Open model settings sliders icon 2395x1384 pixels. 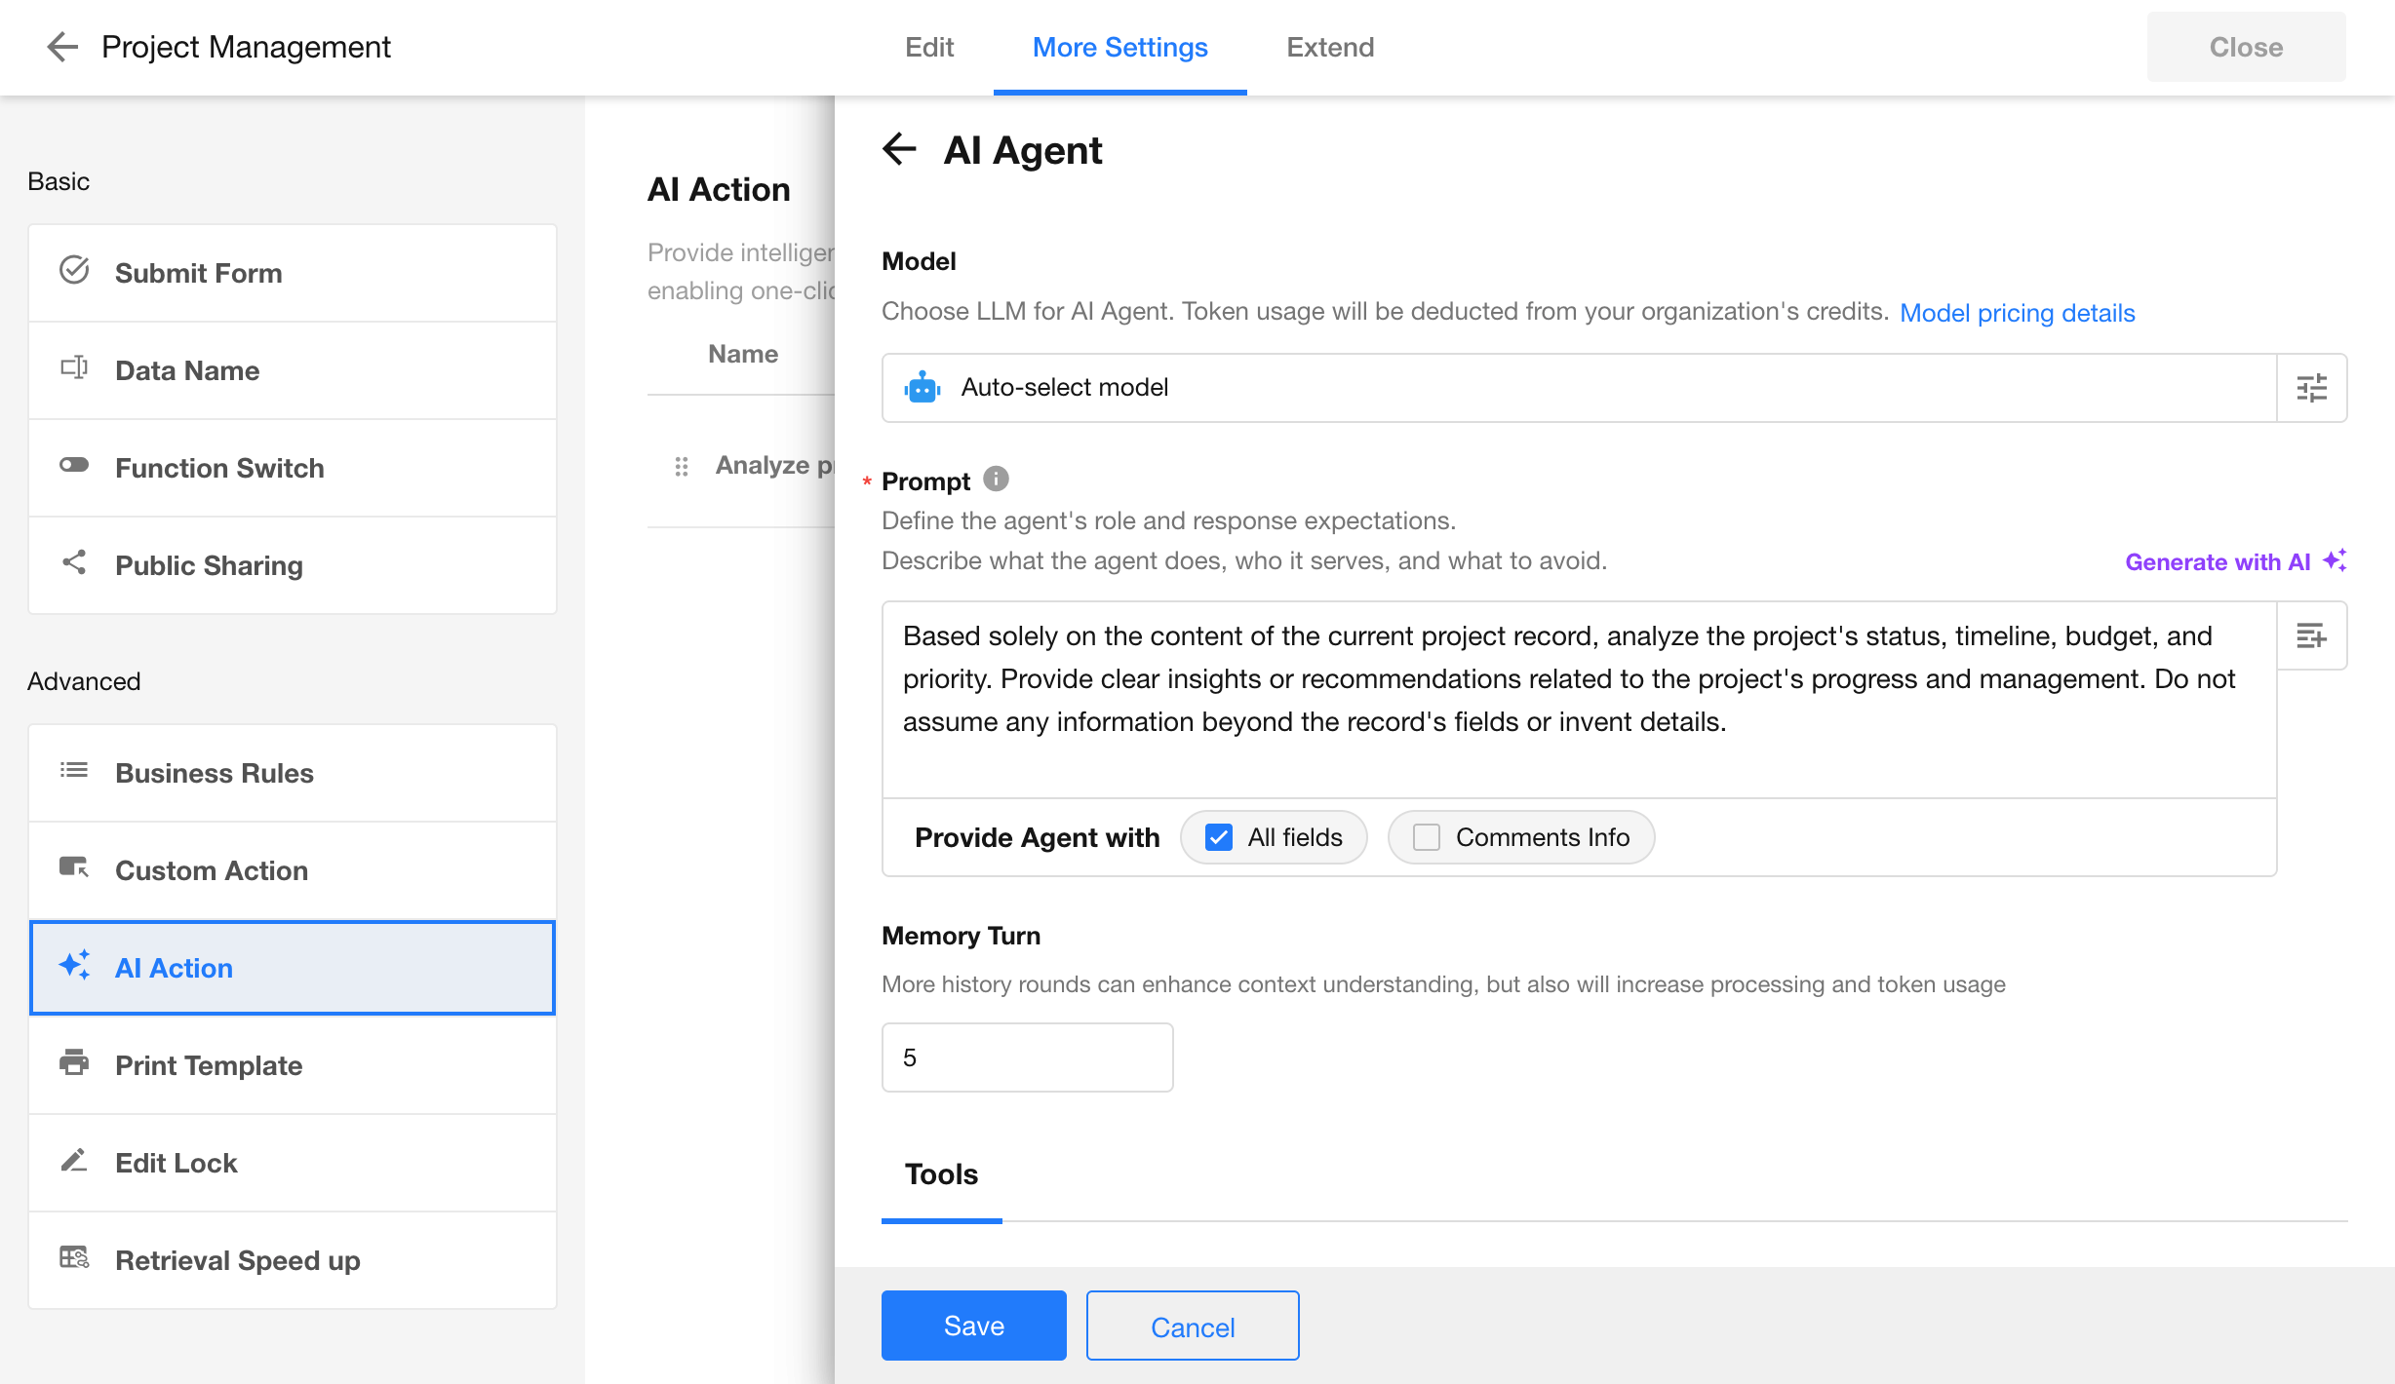tap(2311, 388)
